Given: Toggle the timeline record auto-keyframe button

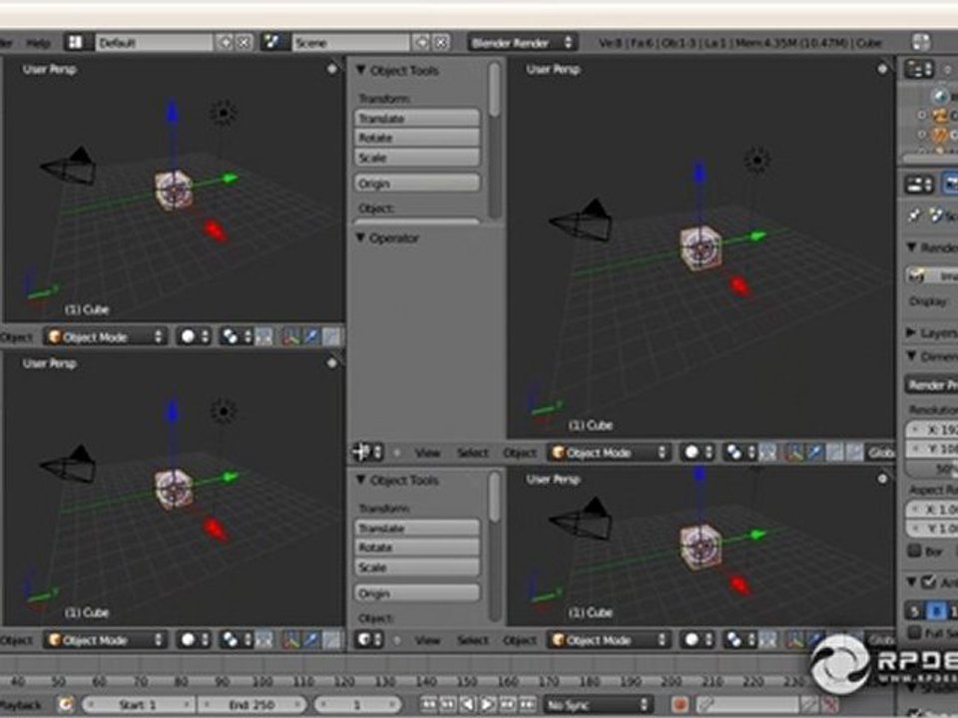Looking at the screenshot, I should [680, 705].
